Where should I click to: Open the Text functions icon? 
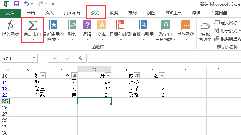102,25
